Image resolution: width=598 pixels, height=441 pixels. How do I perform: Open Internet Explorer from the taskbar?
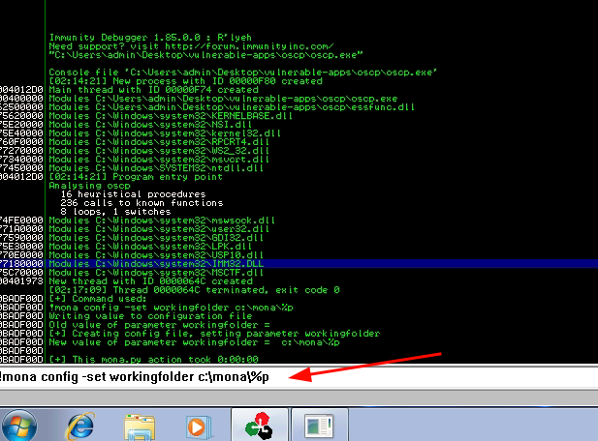(x=80, y=426)
